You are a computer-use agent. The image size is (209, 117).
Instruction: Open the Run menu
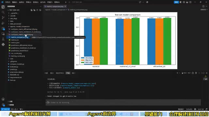point(43,2)
